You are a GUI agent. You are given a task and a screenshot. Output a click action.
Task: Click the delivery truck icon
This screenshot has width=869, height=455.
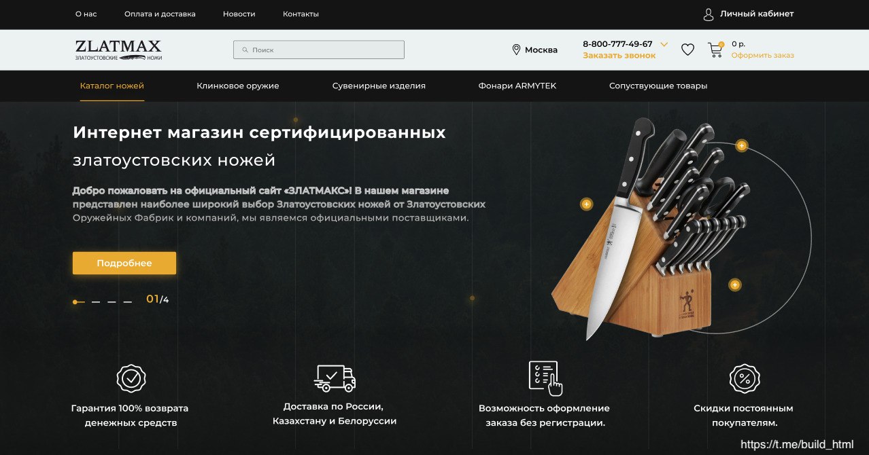click(x=335, y=378)
